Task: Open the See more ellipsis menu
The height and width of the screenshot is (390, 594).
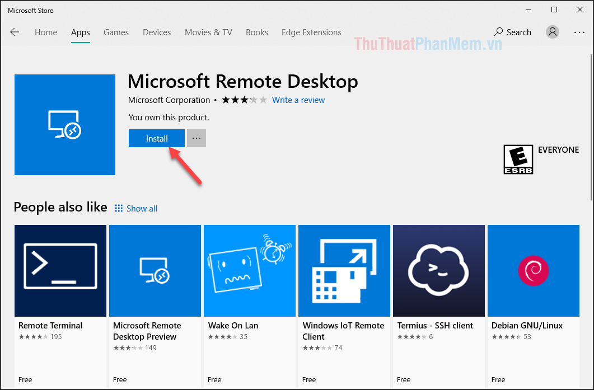Action: [x=579, y=32]
